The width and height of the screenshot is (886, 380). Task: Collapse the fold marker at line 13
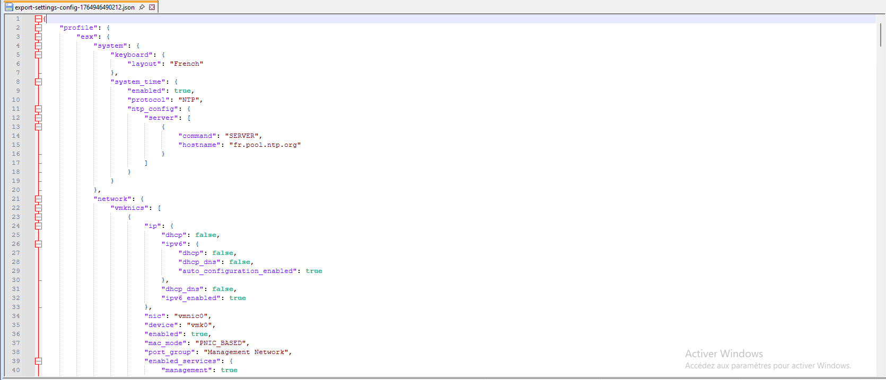38,127
